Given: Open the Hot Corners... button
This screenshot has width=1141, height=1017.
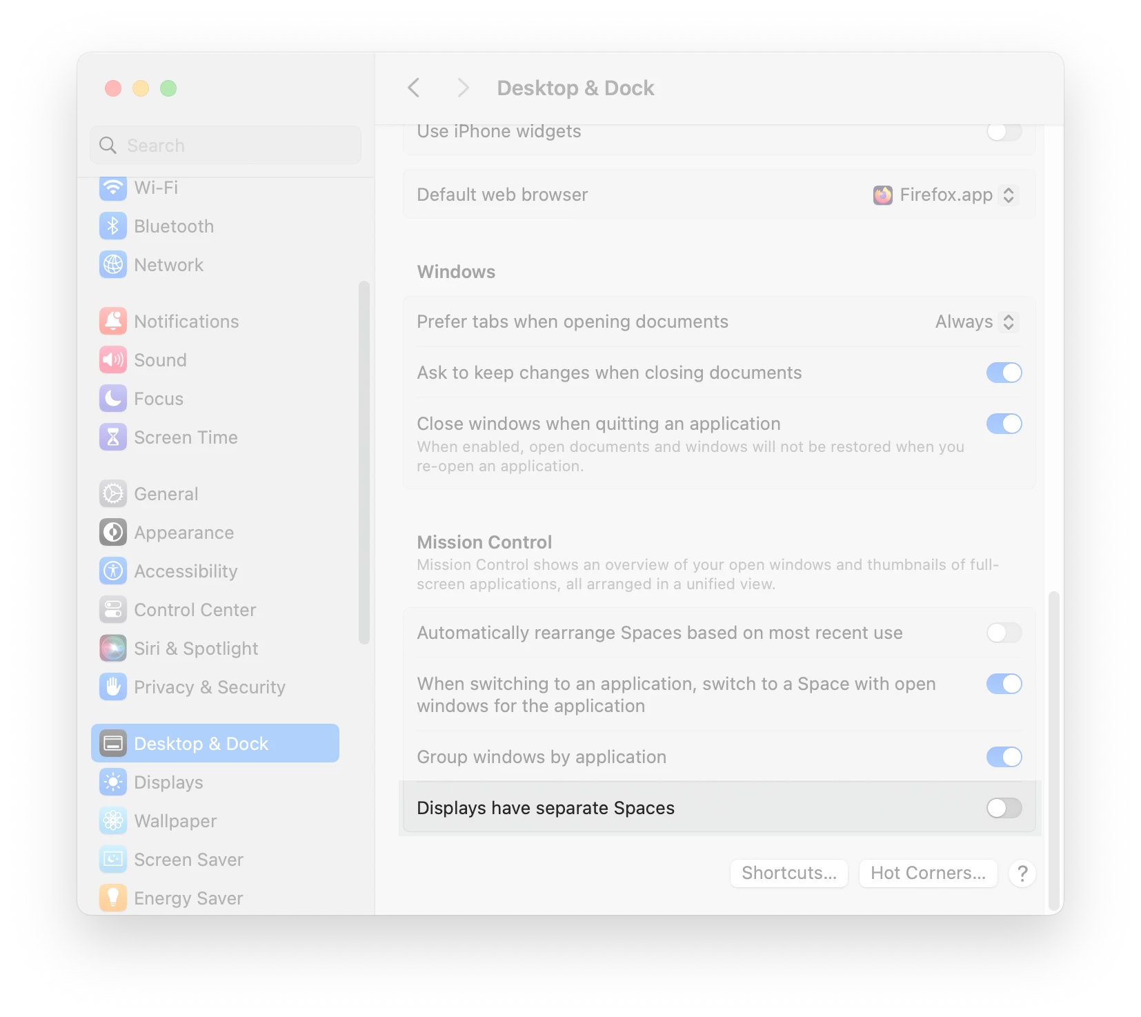Looking at the screenshot, I should coord(928,873).
